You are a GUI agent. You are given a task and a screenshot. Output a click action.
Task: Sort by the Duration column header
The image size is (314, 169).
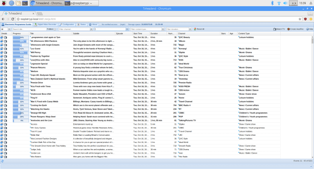pyautogui.click(x=158, y=34)
